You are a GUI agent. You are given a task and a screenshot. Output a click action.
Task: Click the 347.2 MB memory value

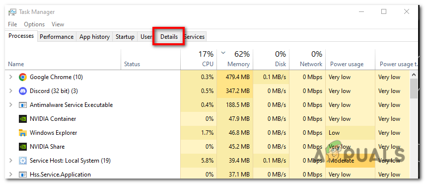(x=237, y=91)
